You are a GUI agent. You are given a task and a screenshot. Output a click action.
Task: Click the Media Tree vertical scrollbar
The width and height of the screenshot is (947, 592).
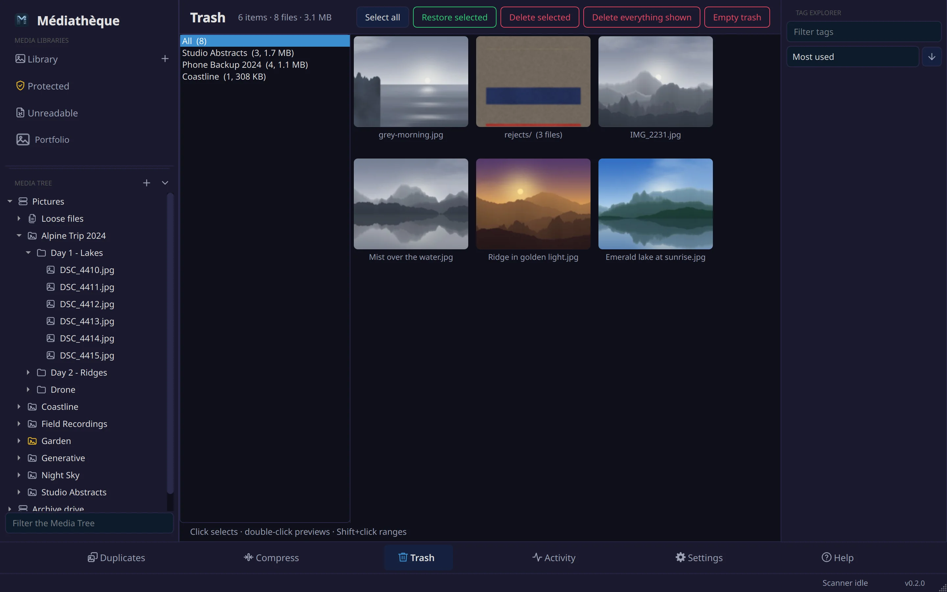coord(170,344)
